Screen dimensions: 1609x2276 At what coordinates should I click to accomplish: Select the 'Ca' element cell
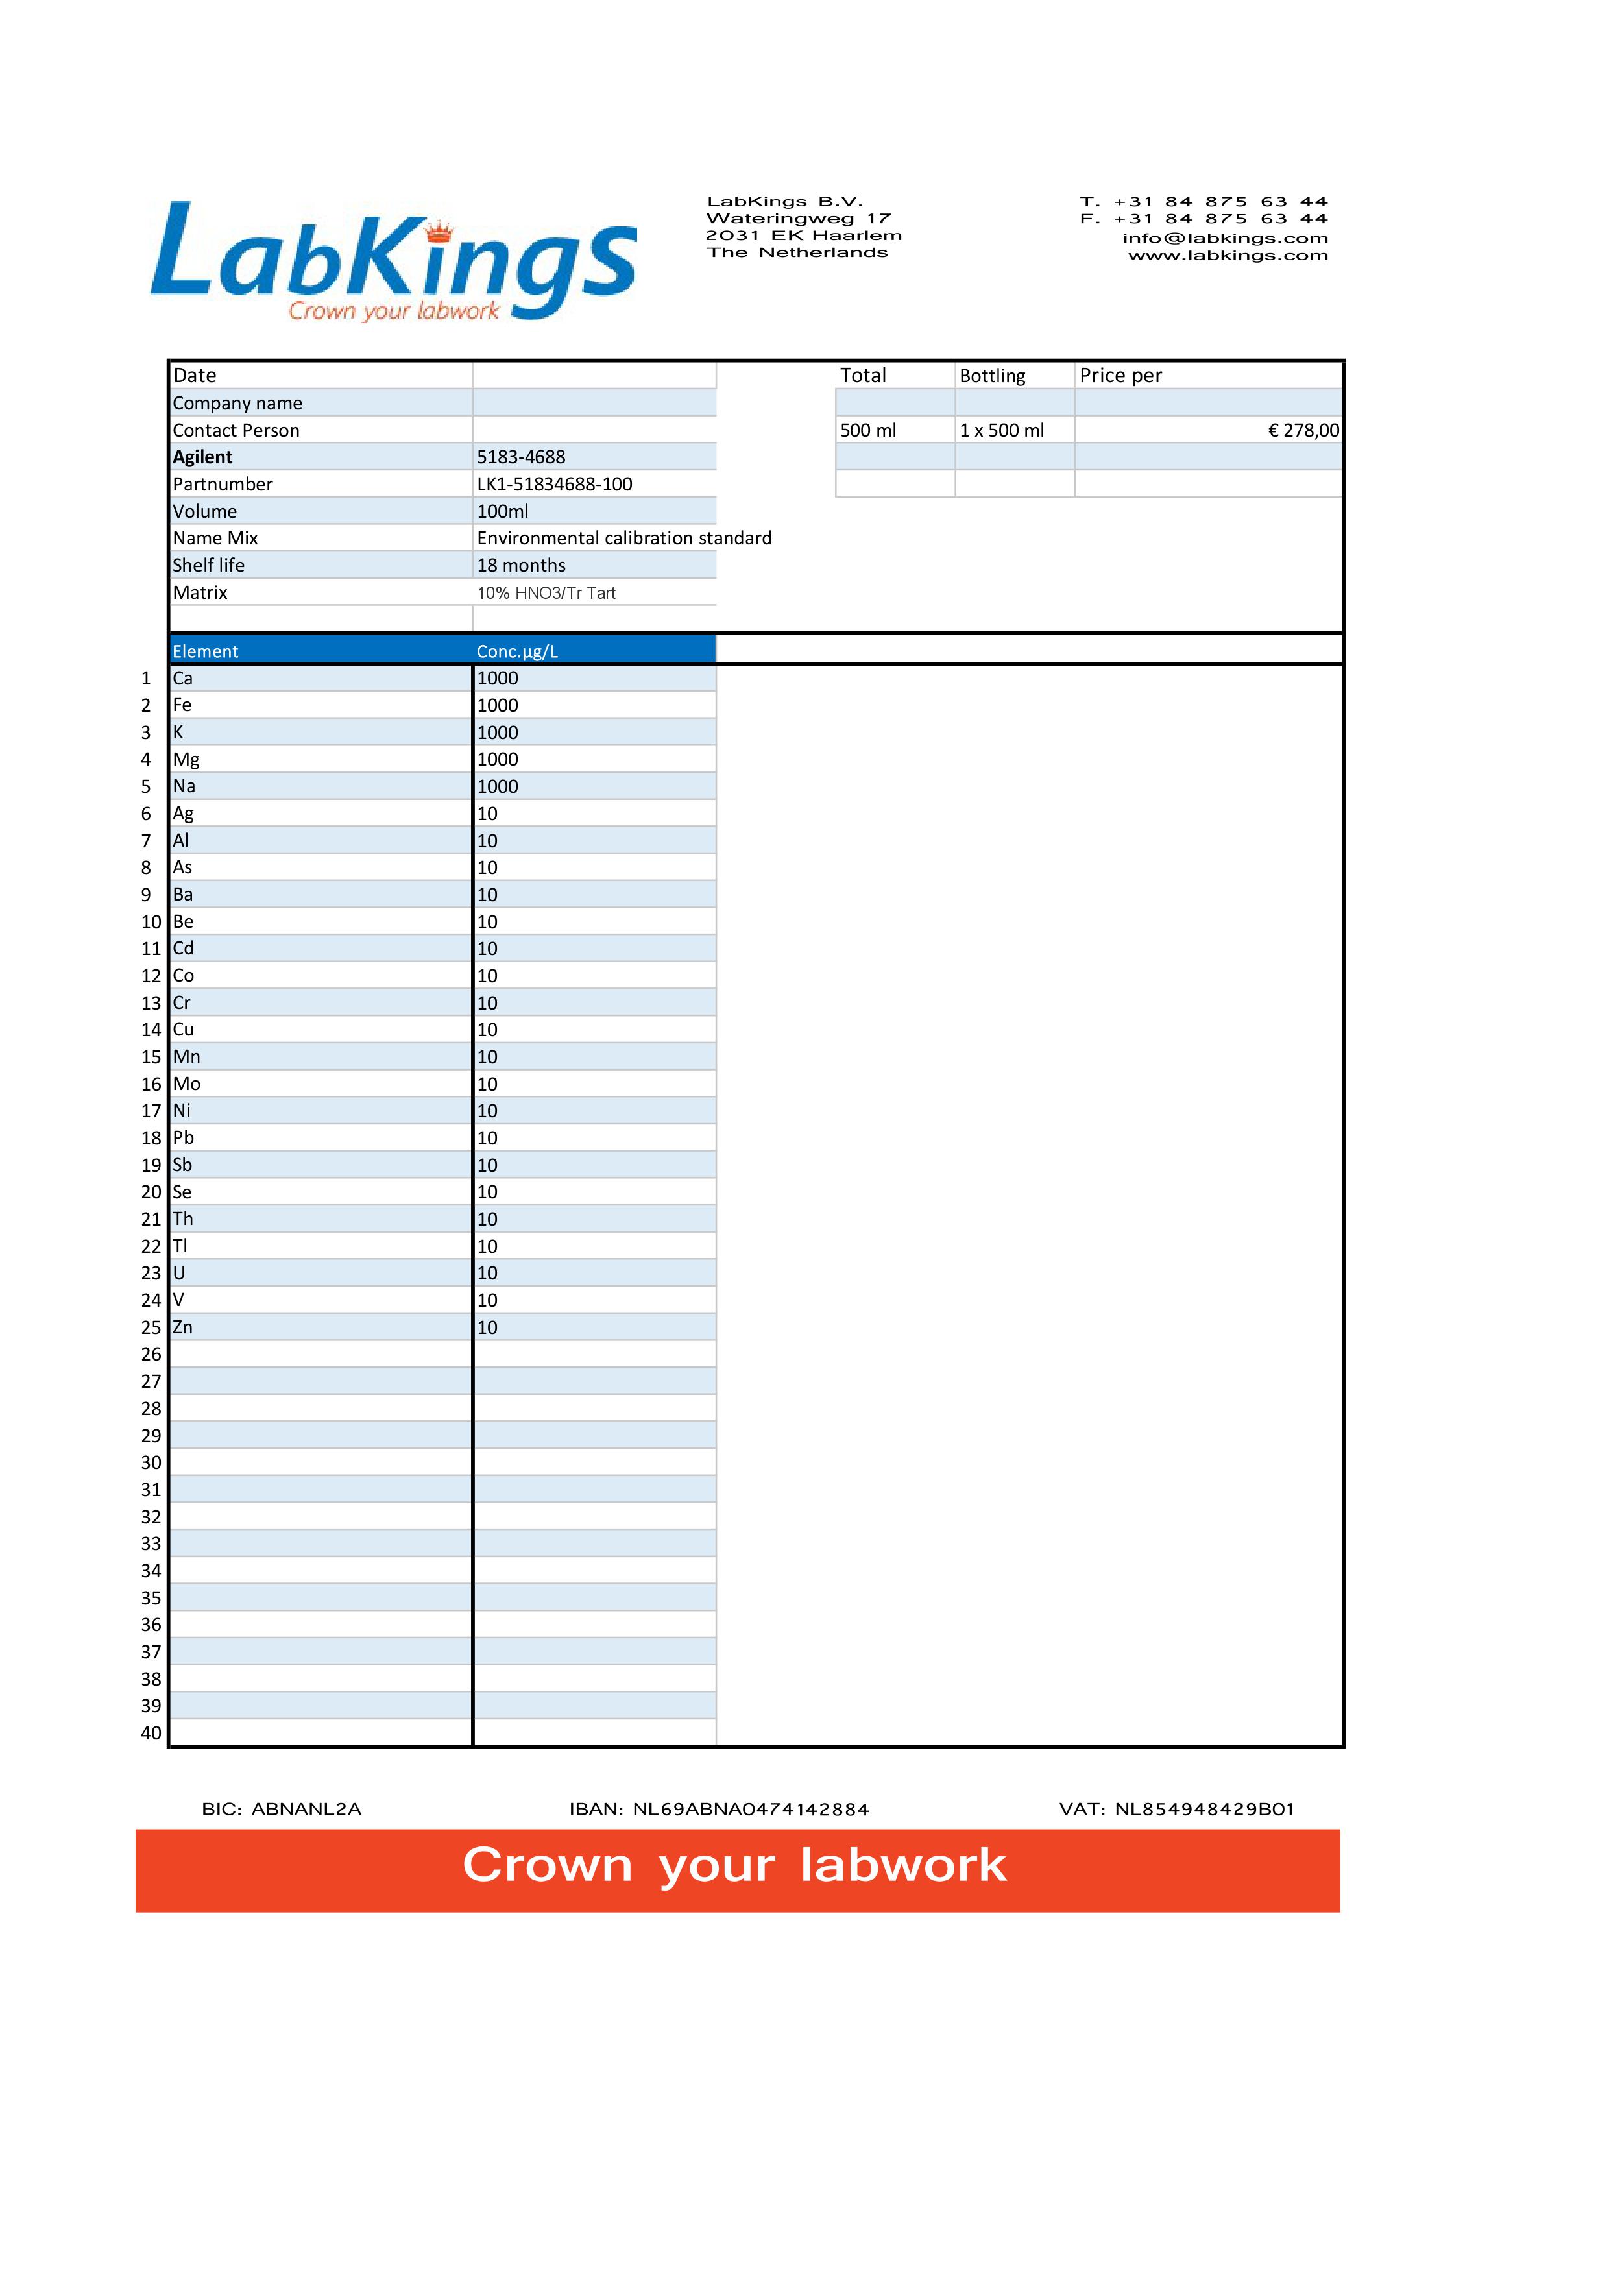[x=321, y=678]
